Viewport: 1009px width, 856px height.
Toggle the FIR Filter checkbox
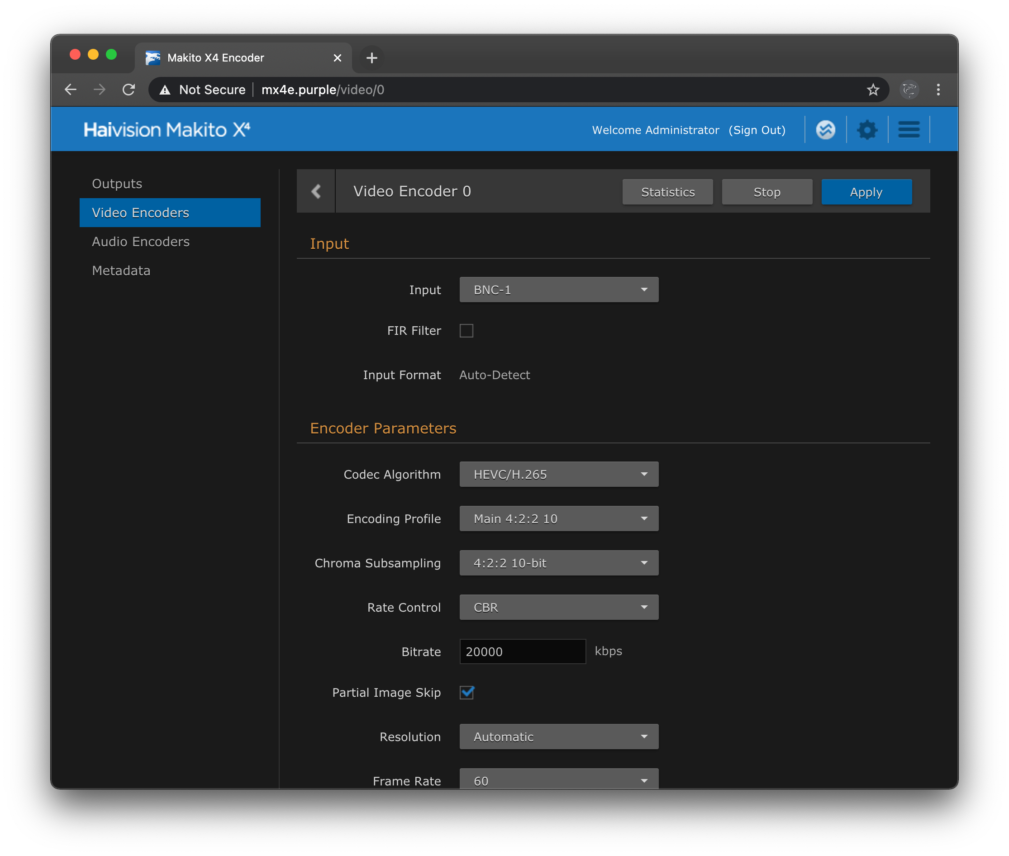466,330
